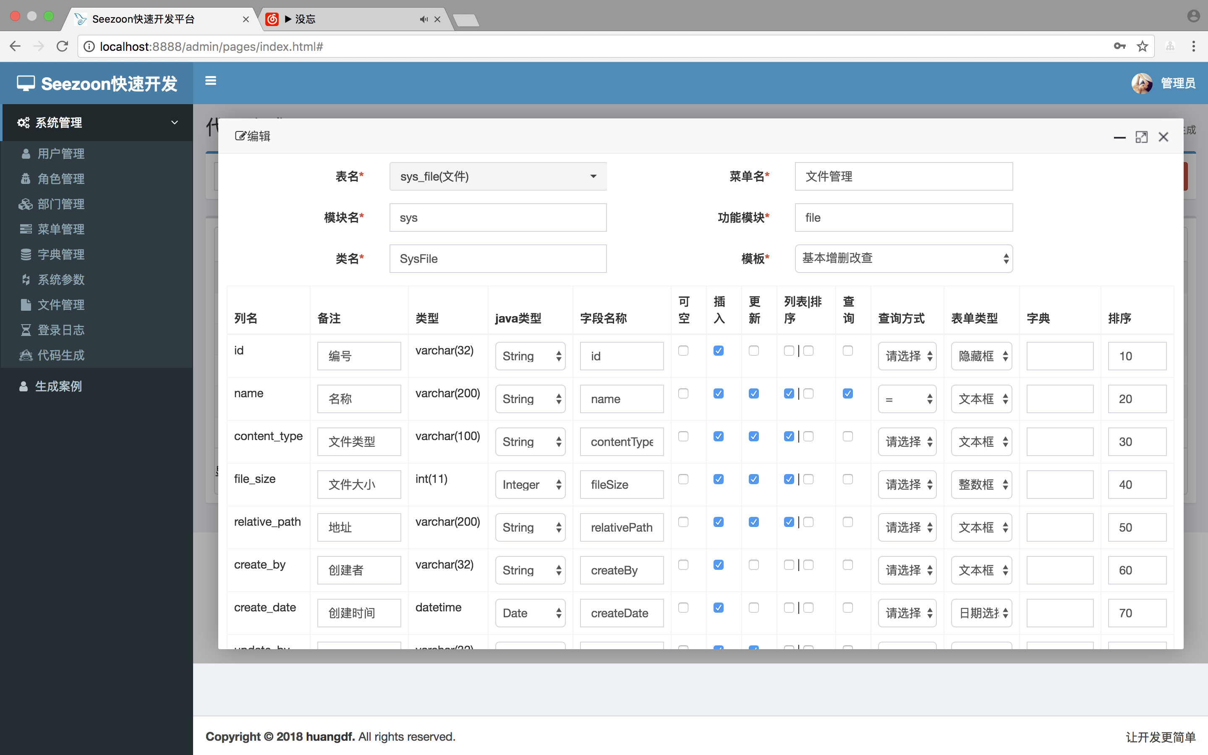
Task: Check 可空 checkbox for id row
Action: 683,351
